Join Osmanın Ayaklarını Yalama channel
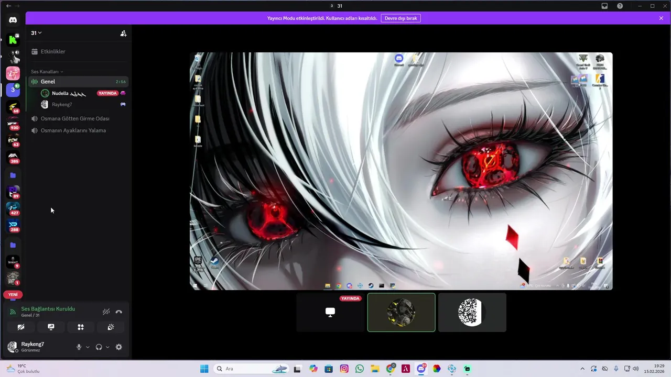Image resolution: width=671 pixels, height=377 pixels. tap(78, 130)
